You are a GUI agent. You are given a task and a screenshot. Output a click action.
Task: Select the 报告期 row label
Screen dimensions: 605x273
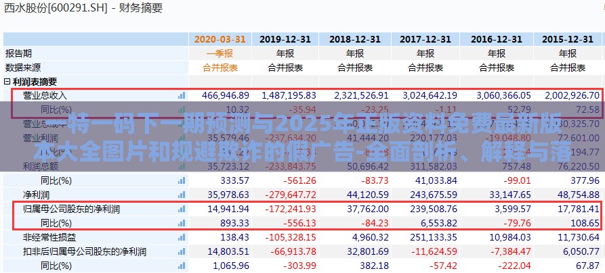(18, 53)
